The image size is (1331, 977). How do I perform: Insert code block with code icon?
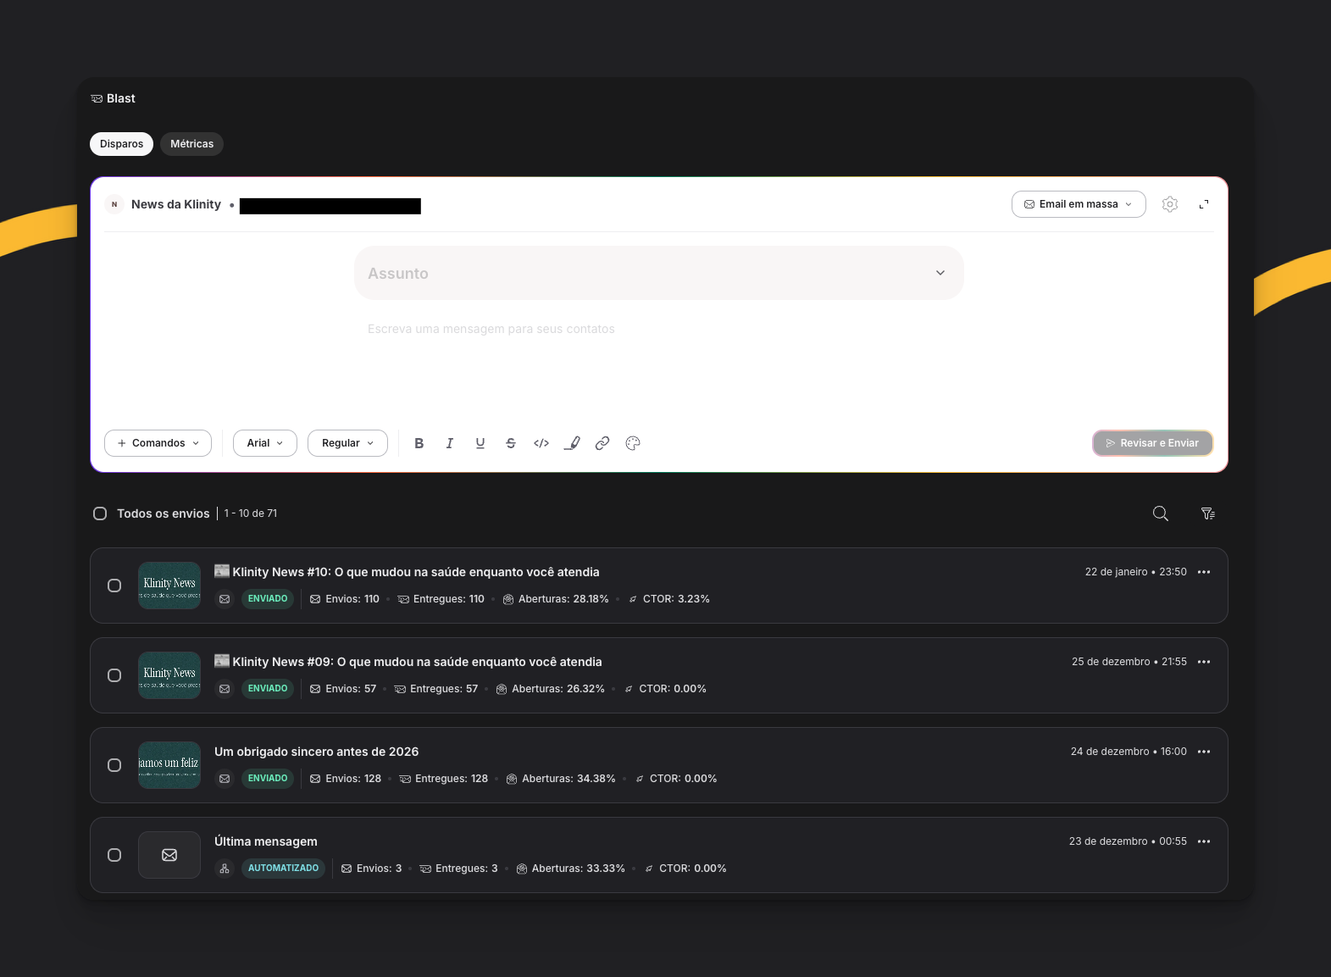[x=541, y=443]
